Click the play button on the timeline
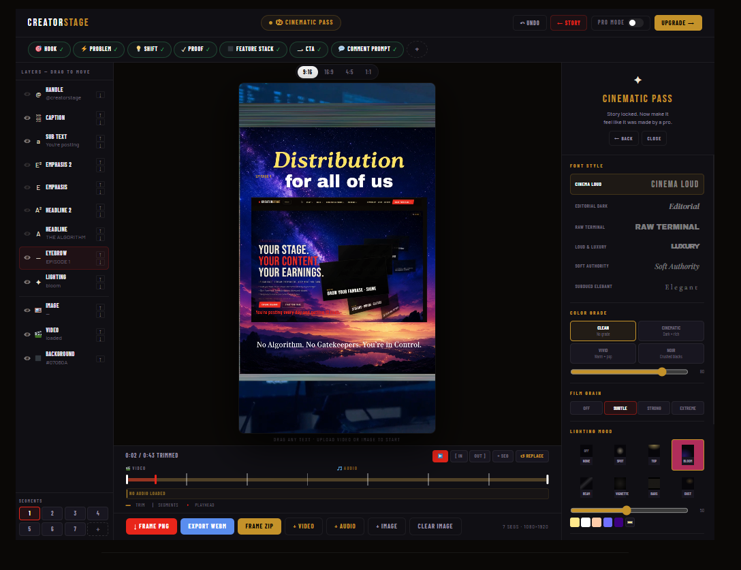This screenshot has width=741, height=570. [440, 456]
